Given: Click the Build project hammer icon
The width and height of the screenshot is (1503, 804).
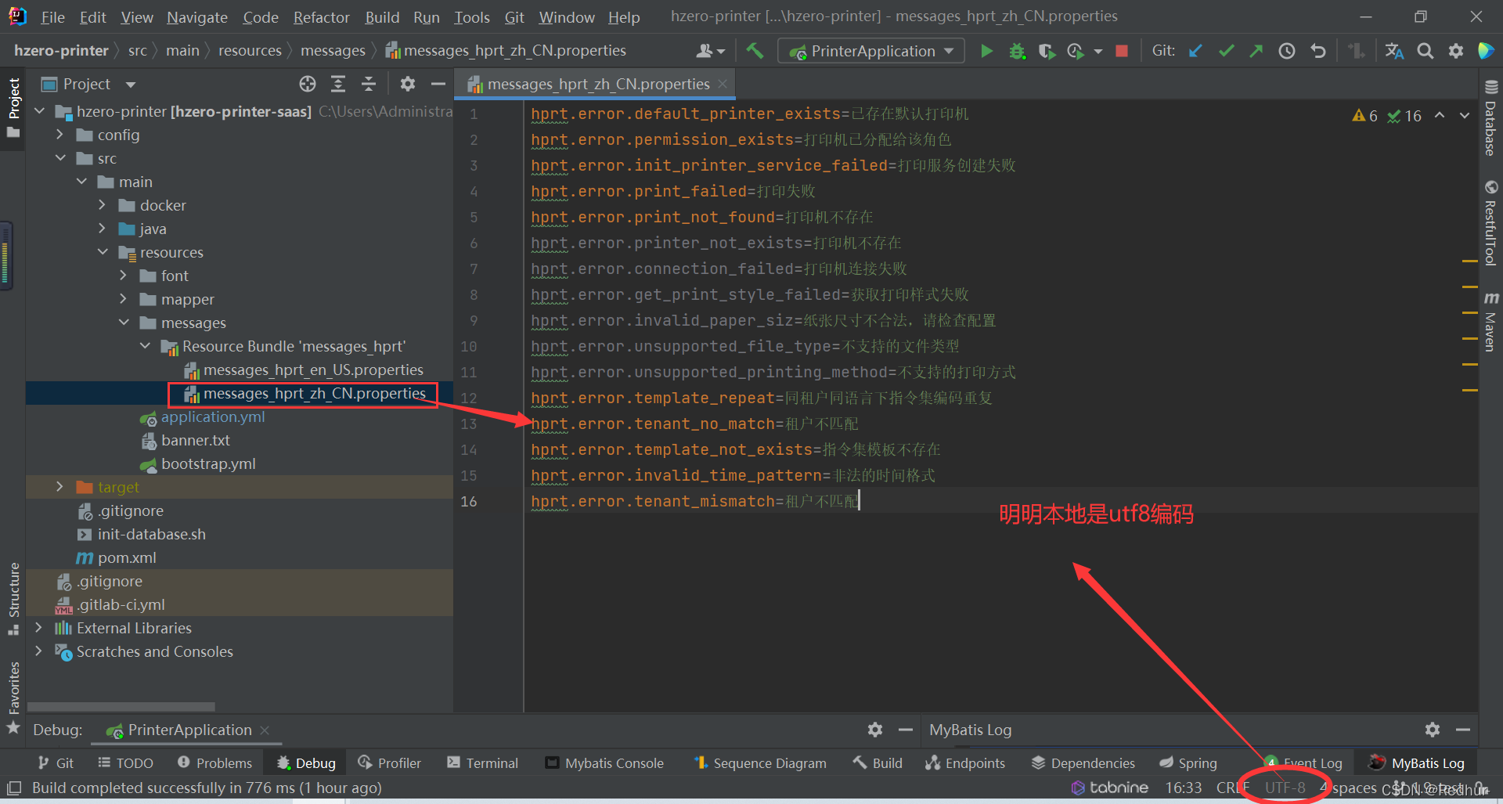Looking at the screenshot, I should tap(755, 51).
